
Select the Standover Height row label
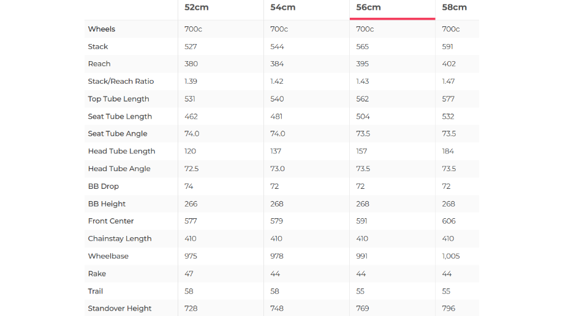[119, 309]
